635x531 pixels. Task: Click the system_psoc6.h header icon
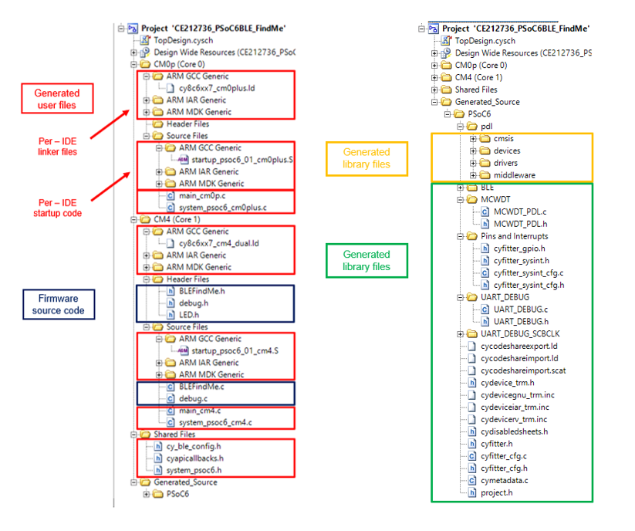(158, 470)
